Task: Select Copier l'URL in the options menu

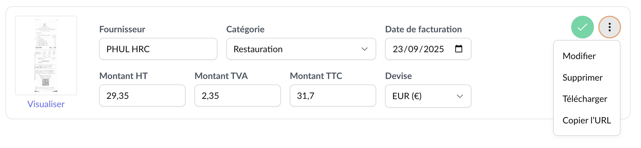Action: pyautogui.click(x=586, y=120)
